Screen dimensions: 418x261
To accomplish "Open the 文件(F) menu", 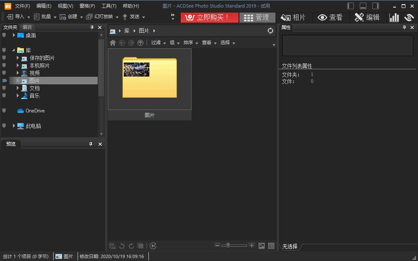I will click(x=22, y=6).
